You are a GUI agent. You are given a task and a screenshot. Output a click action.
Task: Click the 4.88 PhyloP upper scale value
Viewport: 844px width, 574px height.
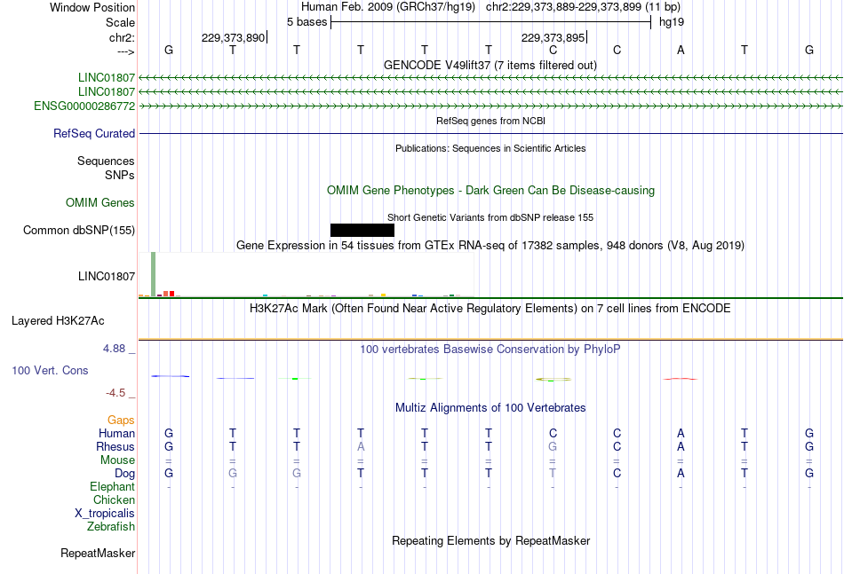[114, 349]
